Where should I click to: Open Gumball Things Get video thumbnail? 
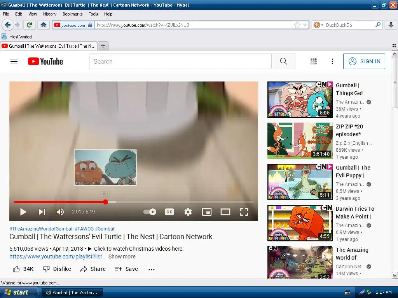tap(300, 100)
